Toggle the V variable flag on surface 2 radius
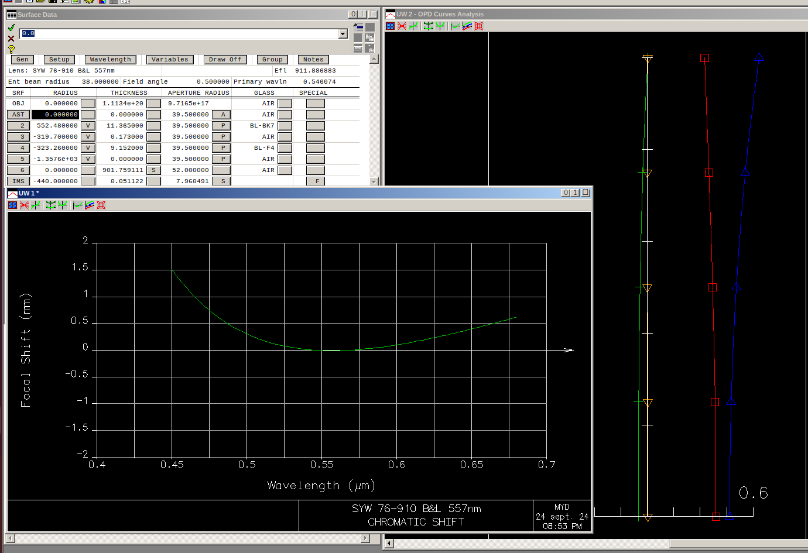This screenshot has width=808, height=553. point(88,126)
